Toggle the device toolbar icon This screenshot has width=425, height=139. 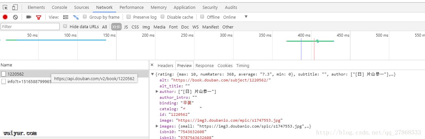(15, 7)
